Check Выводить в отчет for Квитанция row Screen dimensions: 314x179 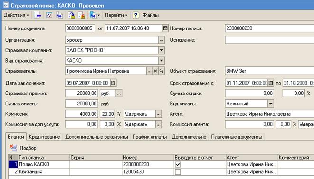click(178, 171)
